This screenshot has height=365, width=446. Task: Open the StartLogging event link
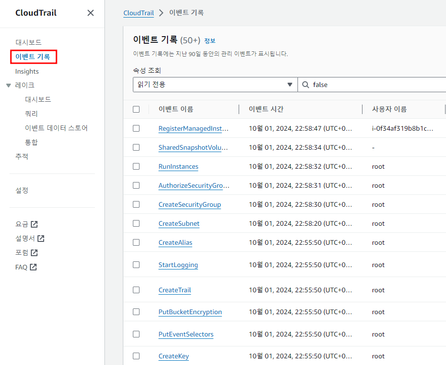pyautogui.click(x=178, y=265)
